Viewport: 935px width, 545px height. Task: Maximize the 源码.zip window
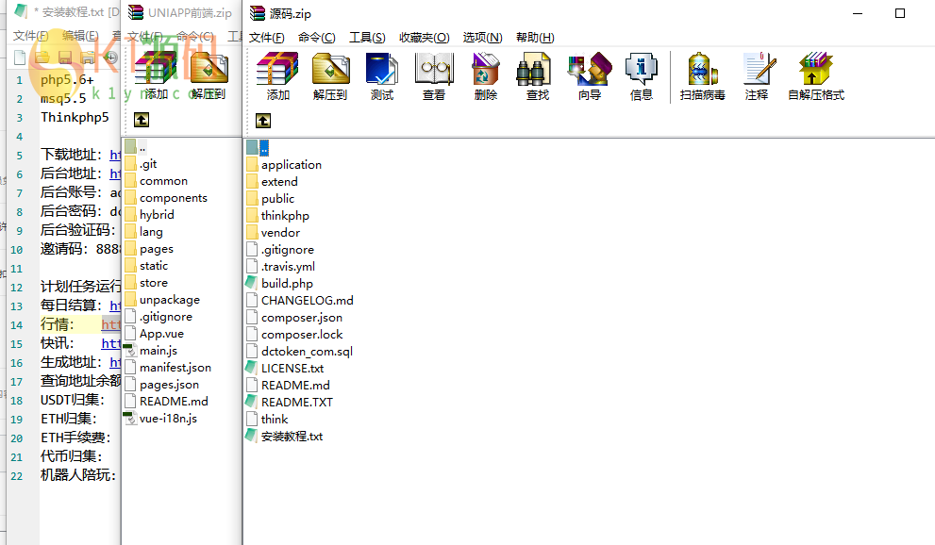(x=900, y=13)
